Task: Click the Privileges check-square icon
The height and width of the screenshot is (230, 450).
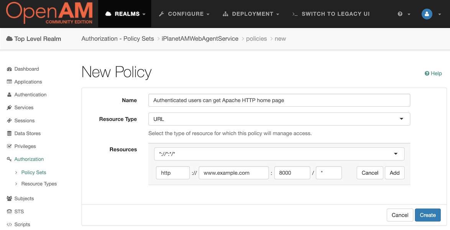Action: (9, 146)
